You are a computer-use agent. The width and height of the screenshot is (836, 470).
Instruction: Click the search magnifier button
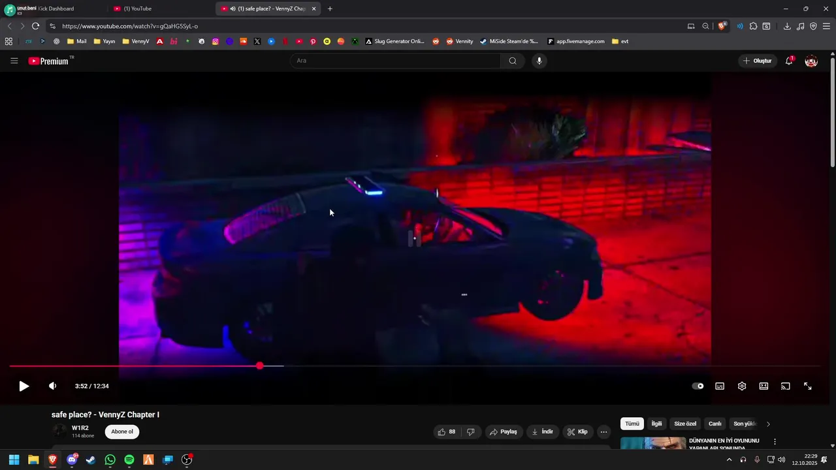[x=513, y=61]
